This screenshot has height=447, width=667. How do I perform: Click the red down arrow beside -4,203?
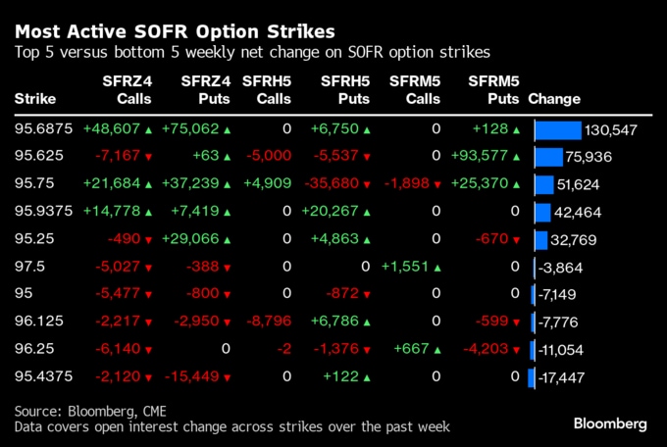[x=516, y=350]
